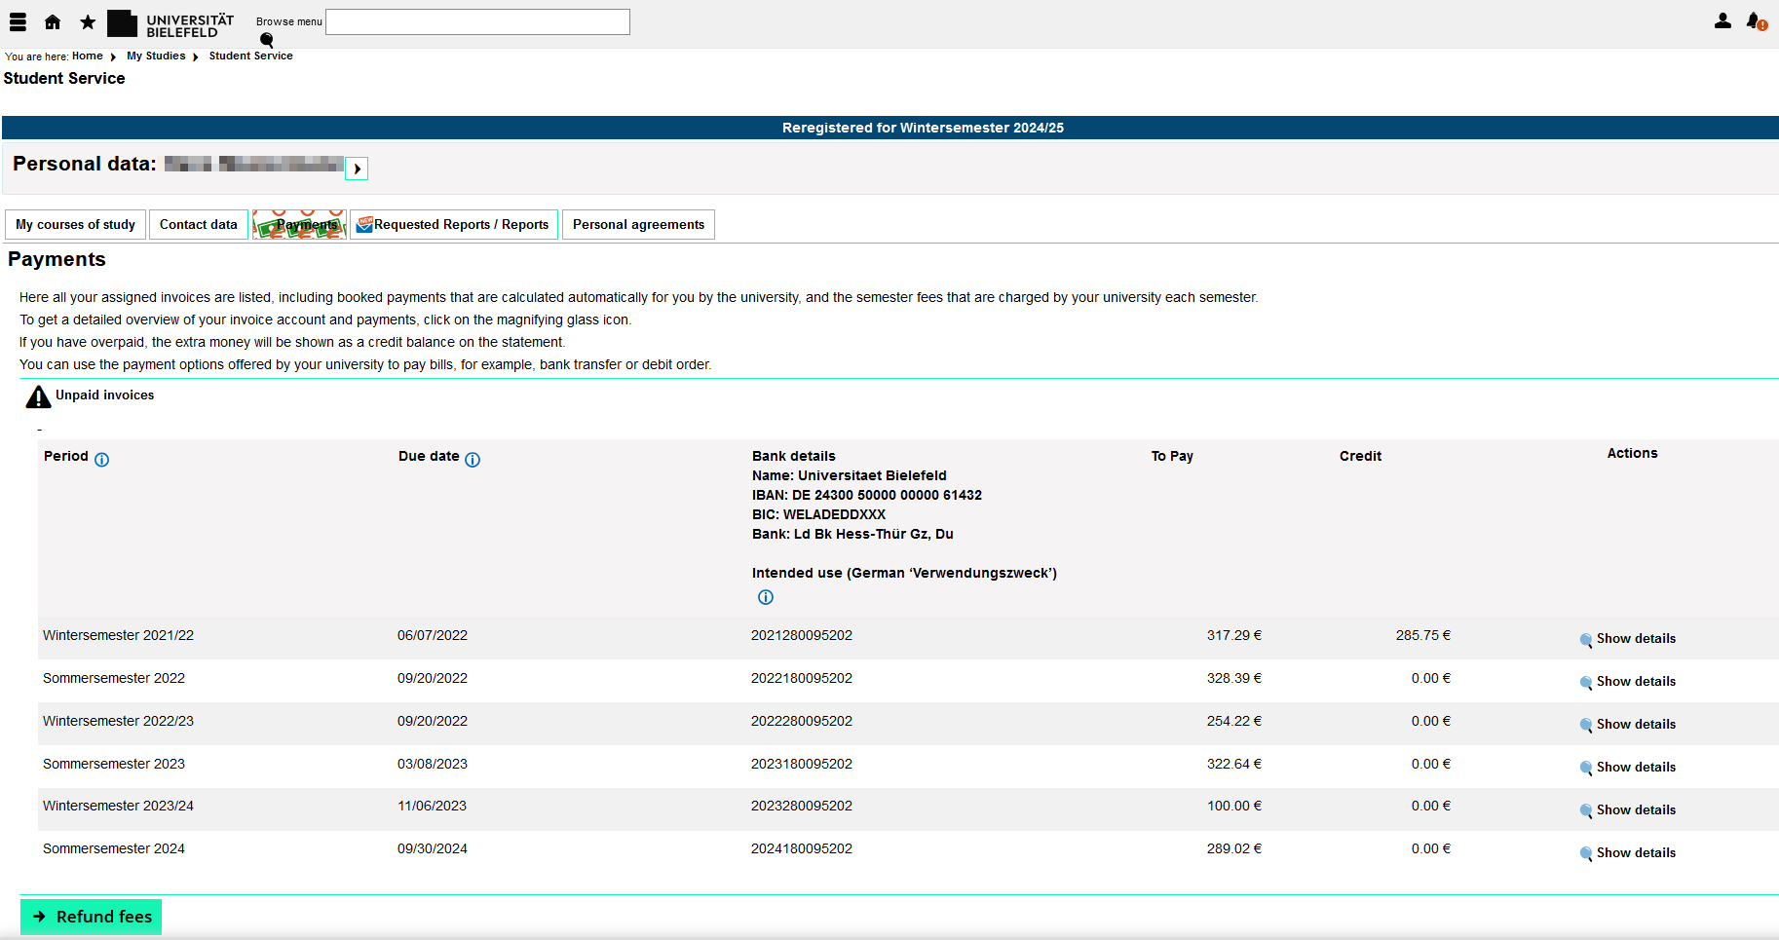This screenshot has width=1779, height=940.
Task: Click info icon next to Period
Action: 102,460
